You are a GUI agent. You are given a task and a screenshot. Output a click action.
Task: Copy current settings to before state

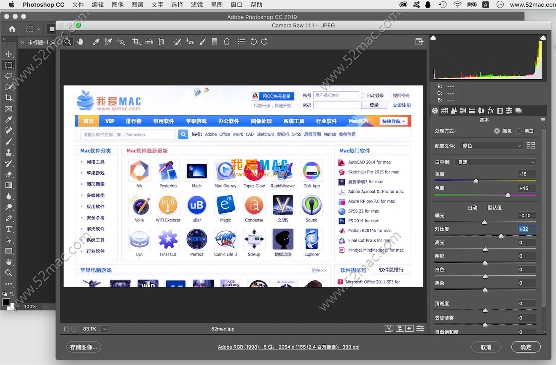[409, 328]
